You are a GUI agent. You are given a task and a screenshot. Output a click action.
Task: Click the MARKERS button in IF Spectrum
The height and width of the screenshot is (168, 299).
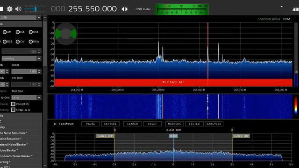point(174,124)
